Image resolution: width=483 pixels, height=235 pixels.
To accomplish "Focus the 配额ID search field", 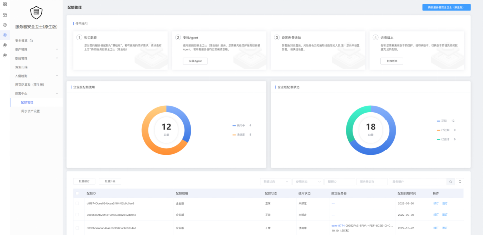I will pyautogui.click(x=340, y=182).
